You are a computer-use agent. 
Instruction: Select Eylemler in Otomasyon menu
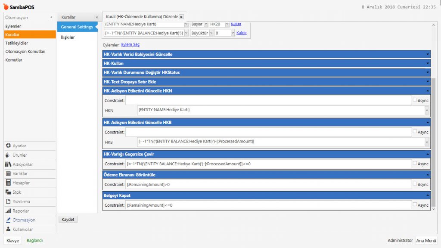[13, 26]
